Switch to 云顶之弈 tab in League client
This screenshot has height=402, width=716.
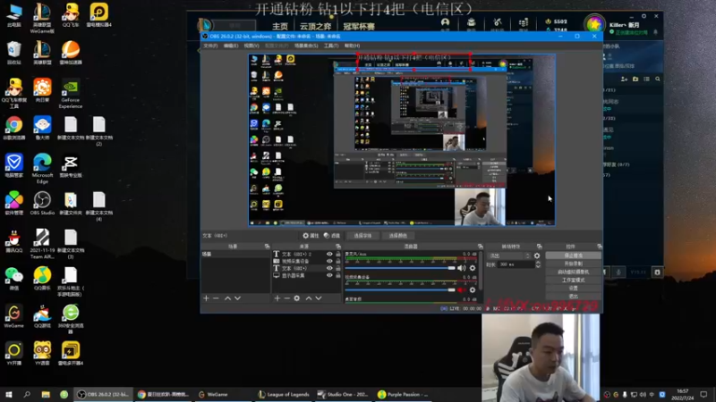pyautogui.click(x=315, y=27)
